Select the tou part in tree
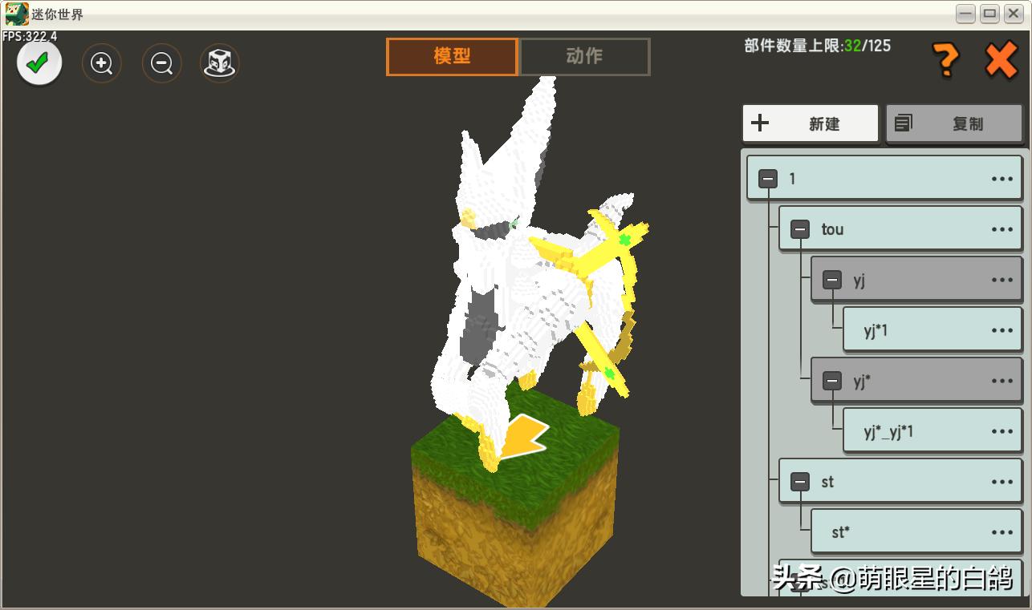This screenshot has width=1032, height=610. click(900, 229)
